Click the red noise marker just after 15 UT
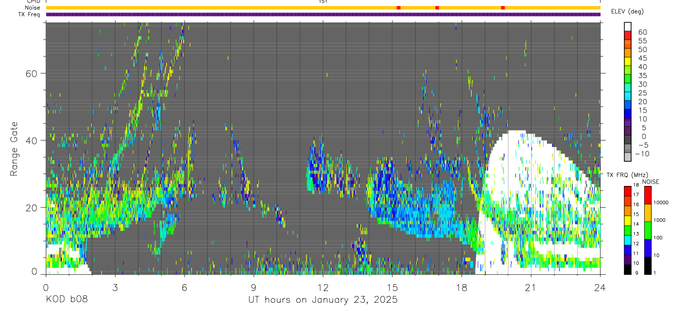The width and height of the screenshot is (675, 311). [x=399, y=8]
